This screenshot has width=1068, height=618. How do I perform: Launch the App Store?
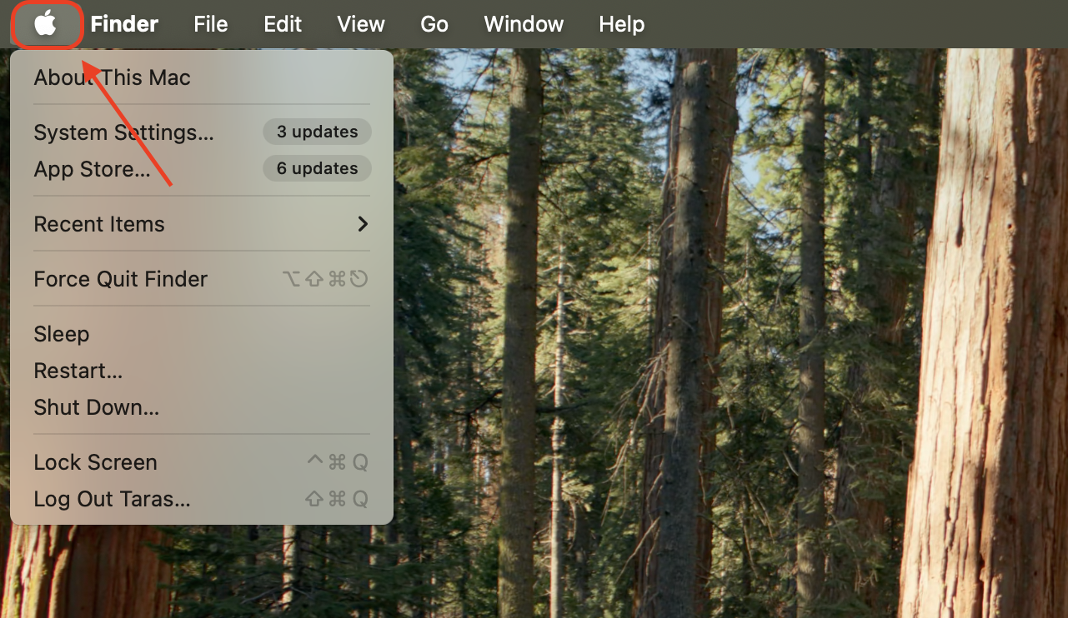click(93, 168)
